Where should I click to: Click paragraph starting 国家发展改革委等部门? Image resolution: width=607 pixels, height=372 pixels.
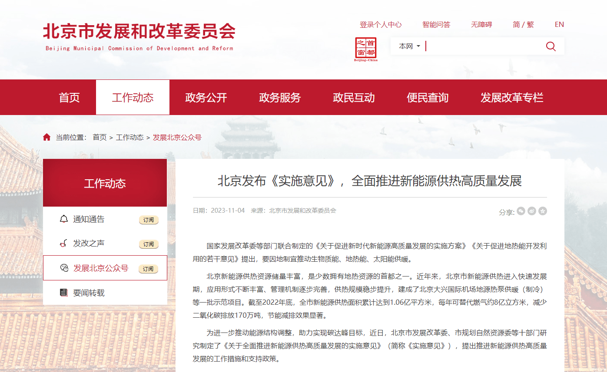(x=370, y=253)
